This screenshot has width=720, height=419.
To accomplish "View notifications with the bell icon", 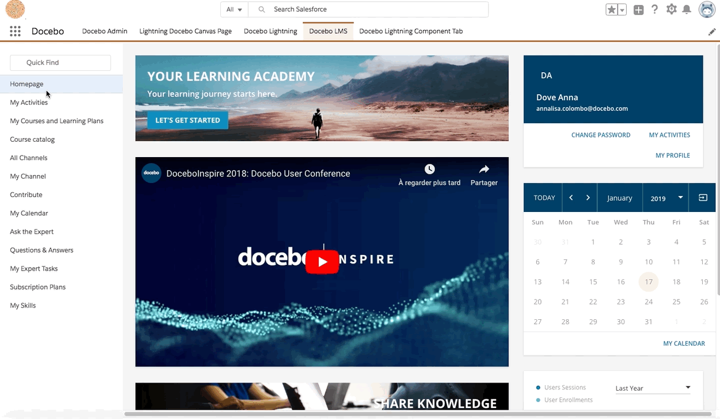I will (x=687, y=9).
